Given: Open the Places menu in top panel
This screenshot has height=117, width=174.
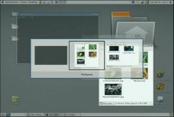Looking at the screenshot, I should tap(23, 2).
